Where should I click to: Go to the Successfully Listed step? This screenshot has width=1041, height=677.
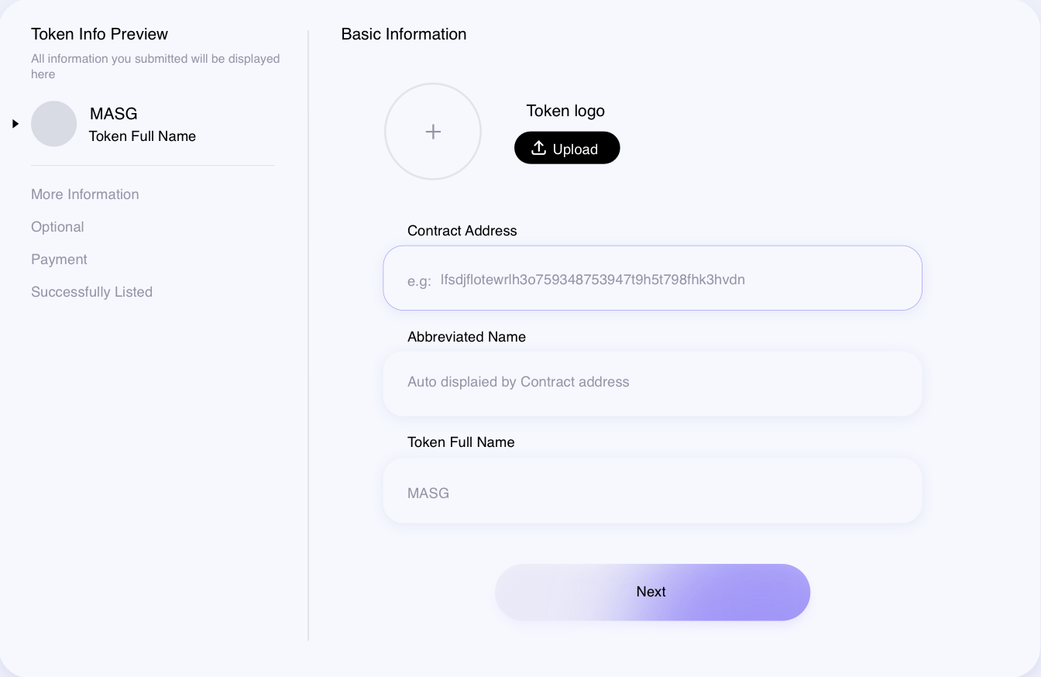coord(91,292)
